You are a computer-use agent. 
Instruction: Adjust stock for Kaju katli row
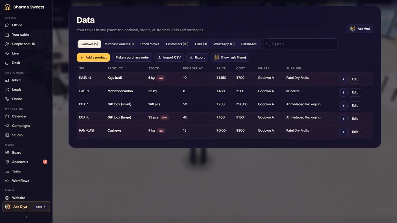pyautogui.click(x=343, y=79)
